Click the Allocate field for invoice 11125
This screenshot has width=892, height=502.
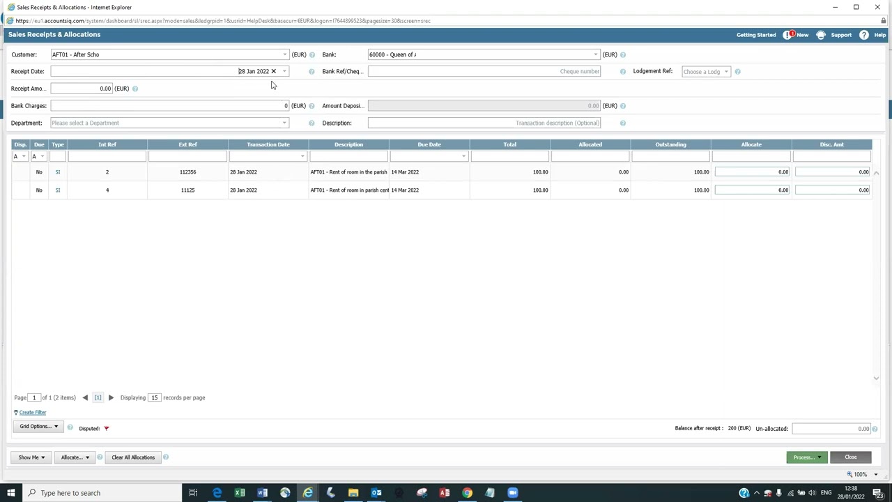click(751, 190)
